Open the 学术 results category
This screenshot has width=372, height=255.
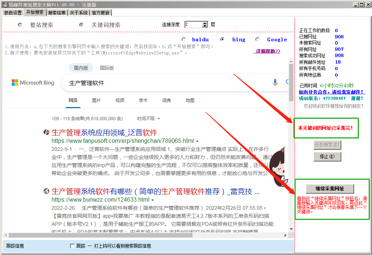(x=143, y=100)
